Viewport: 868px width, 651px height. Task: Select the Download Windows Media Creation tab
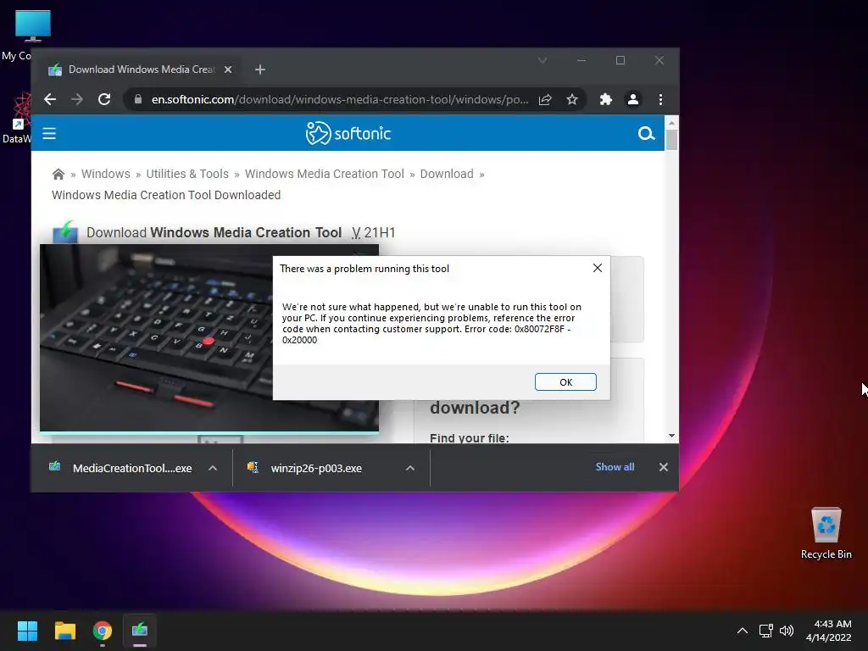(142, 70)
